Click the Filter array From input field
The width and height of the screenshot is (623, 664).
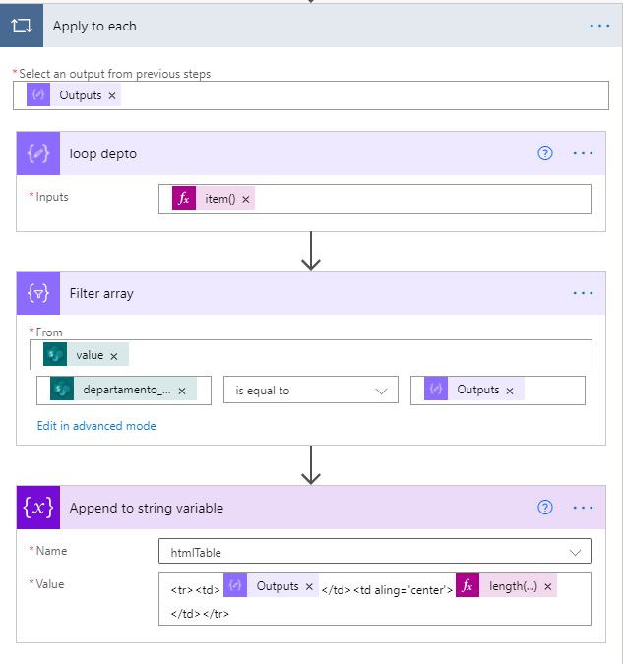311,354
